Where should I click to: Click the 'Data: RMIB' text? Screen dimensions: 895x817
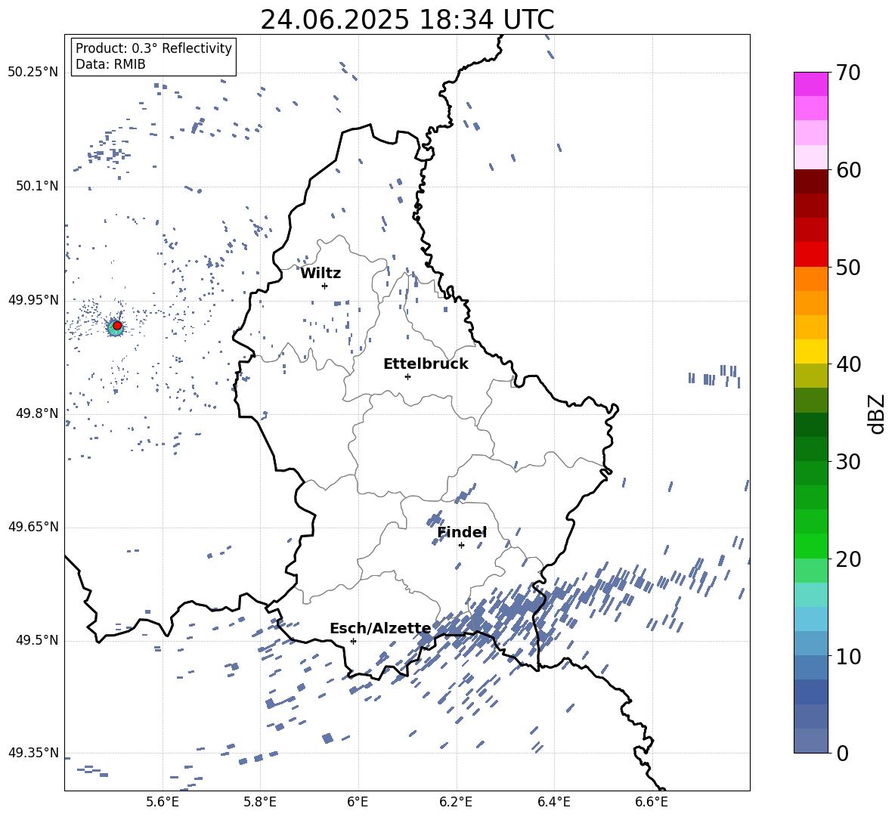[x=110, y=64]
